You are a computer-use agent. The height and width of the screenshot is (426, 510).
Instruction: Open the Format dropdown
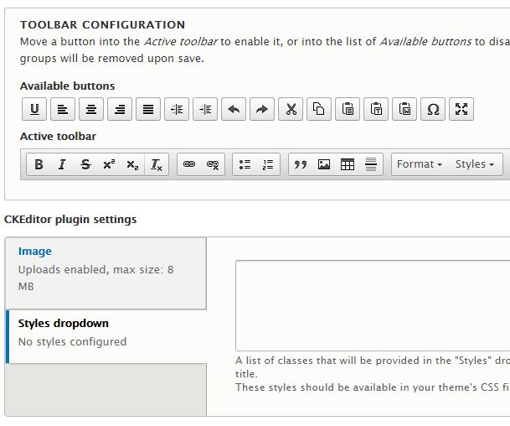[x=420, y=164]
